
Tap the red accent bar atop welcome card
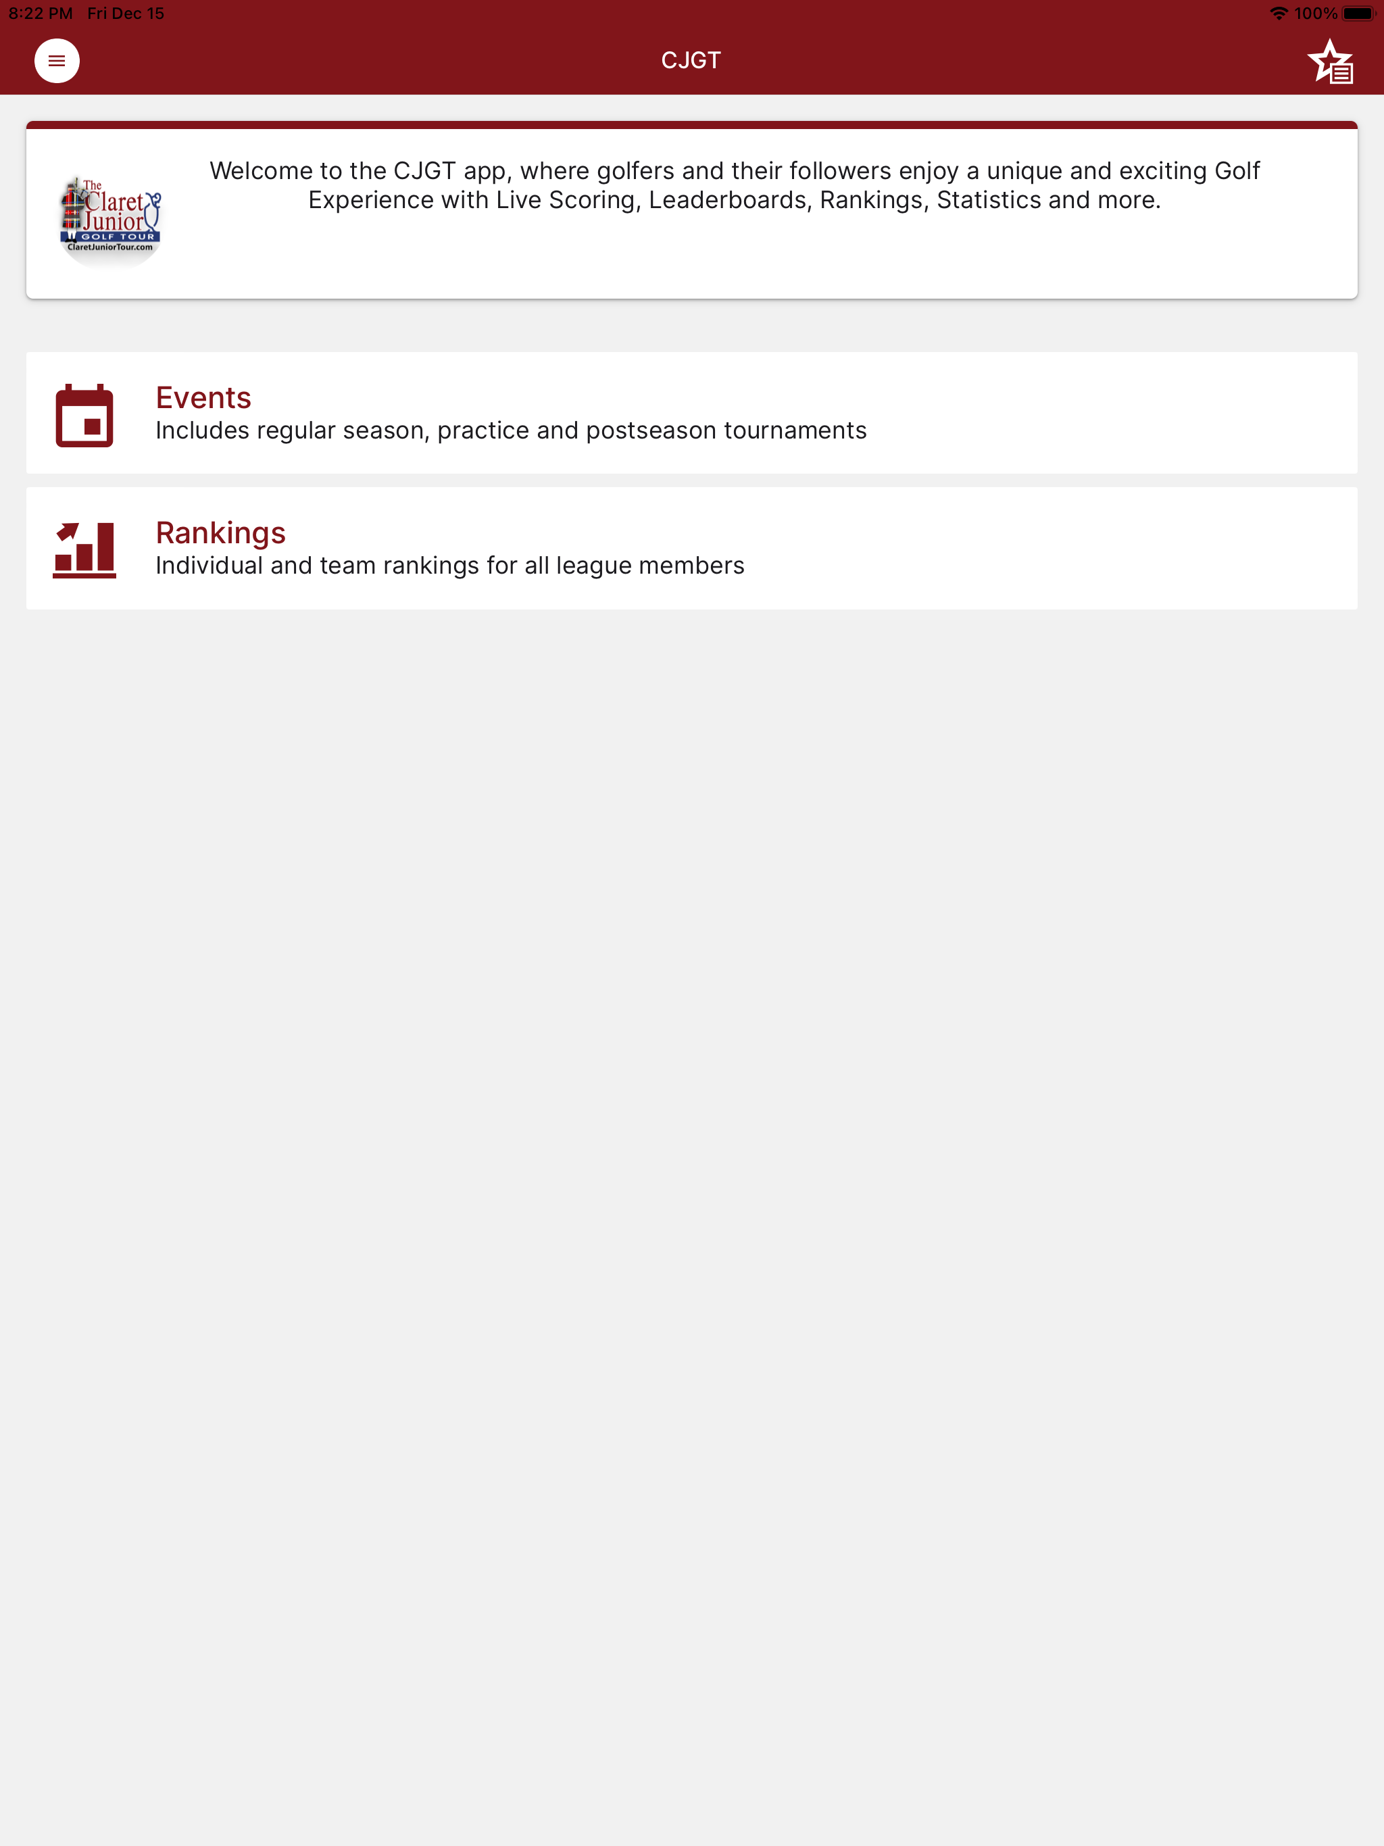click(x=692, y=125)
